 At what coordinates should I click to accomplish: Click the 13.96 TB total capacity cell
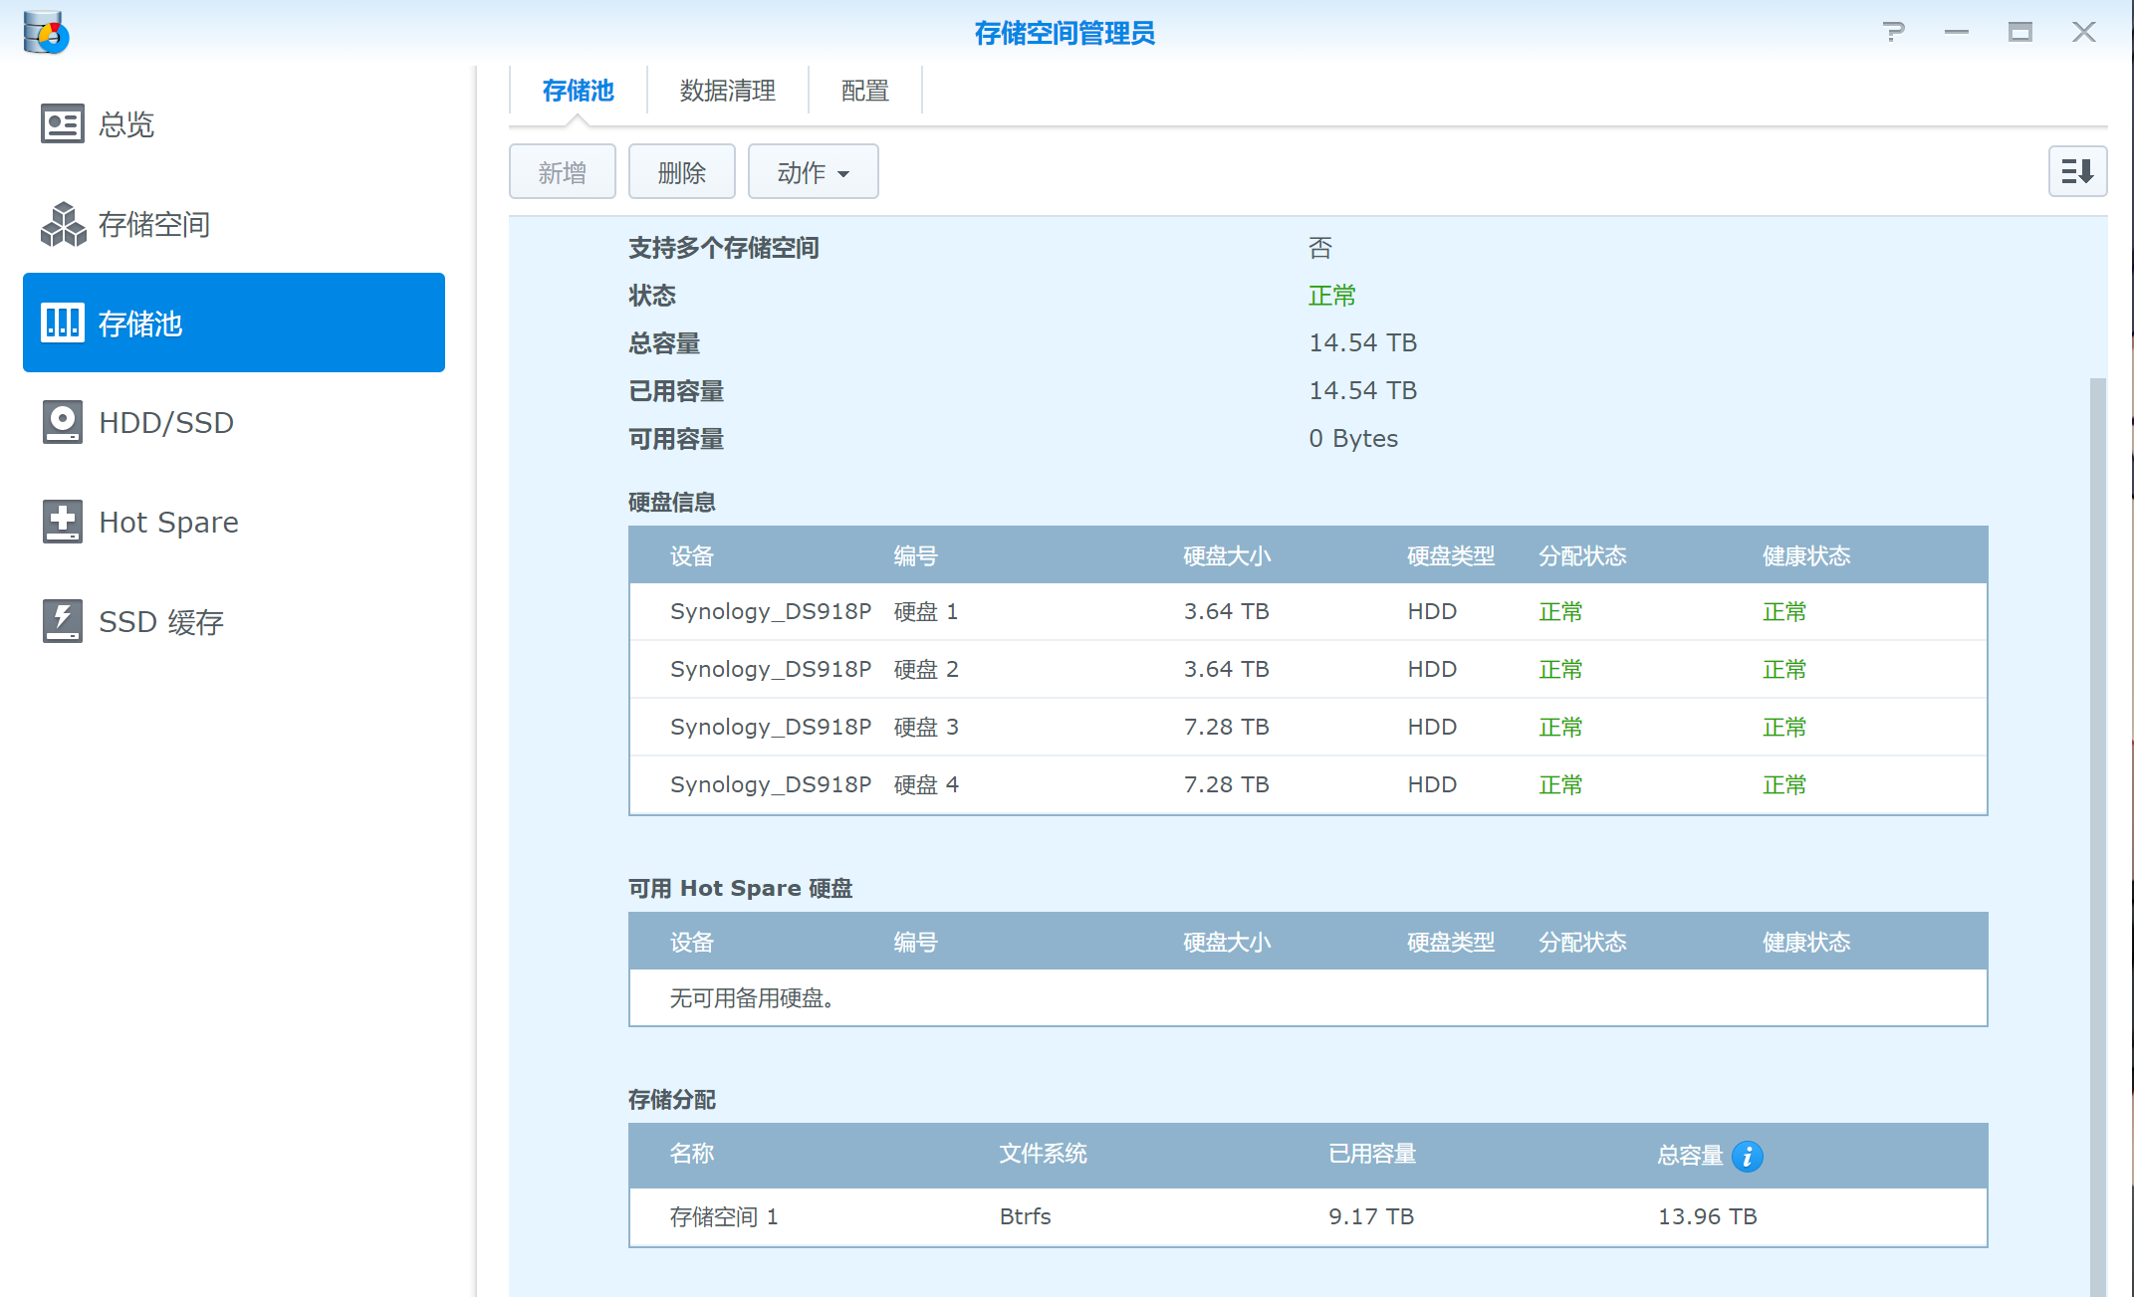pyautogui.click(x=1708, y=1216)
